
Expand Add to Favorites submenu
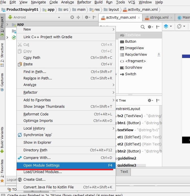pos(66,100)
